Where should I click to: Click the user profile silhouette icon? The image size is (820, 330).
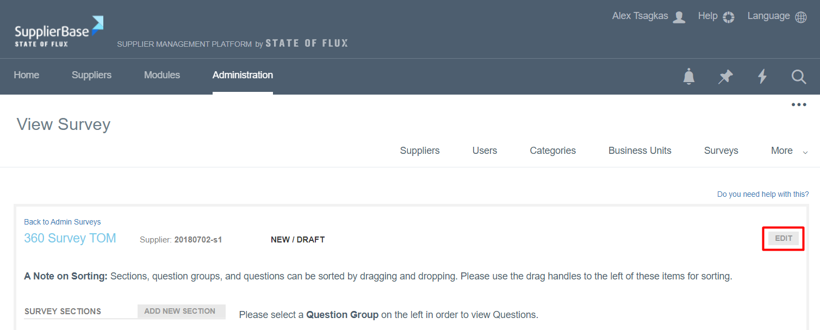(x=679, y=17)
